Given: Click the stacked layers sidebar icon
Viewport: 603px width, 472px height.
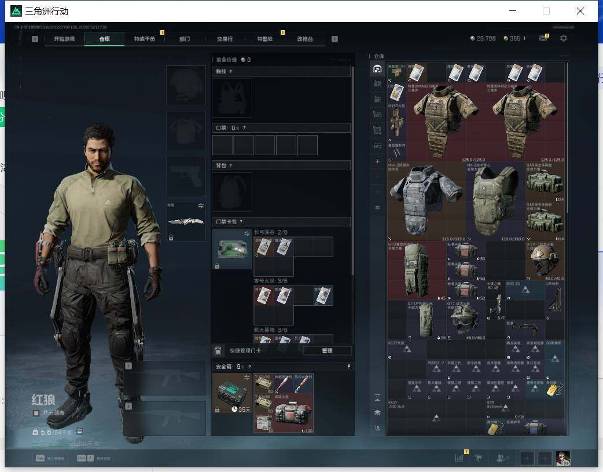Looking at the screenshot, I should [x=377, y=413].
